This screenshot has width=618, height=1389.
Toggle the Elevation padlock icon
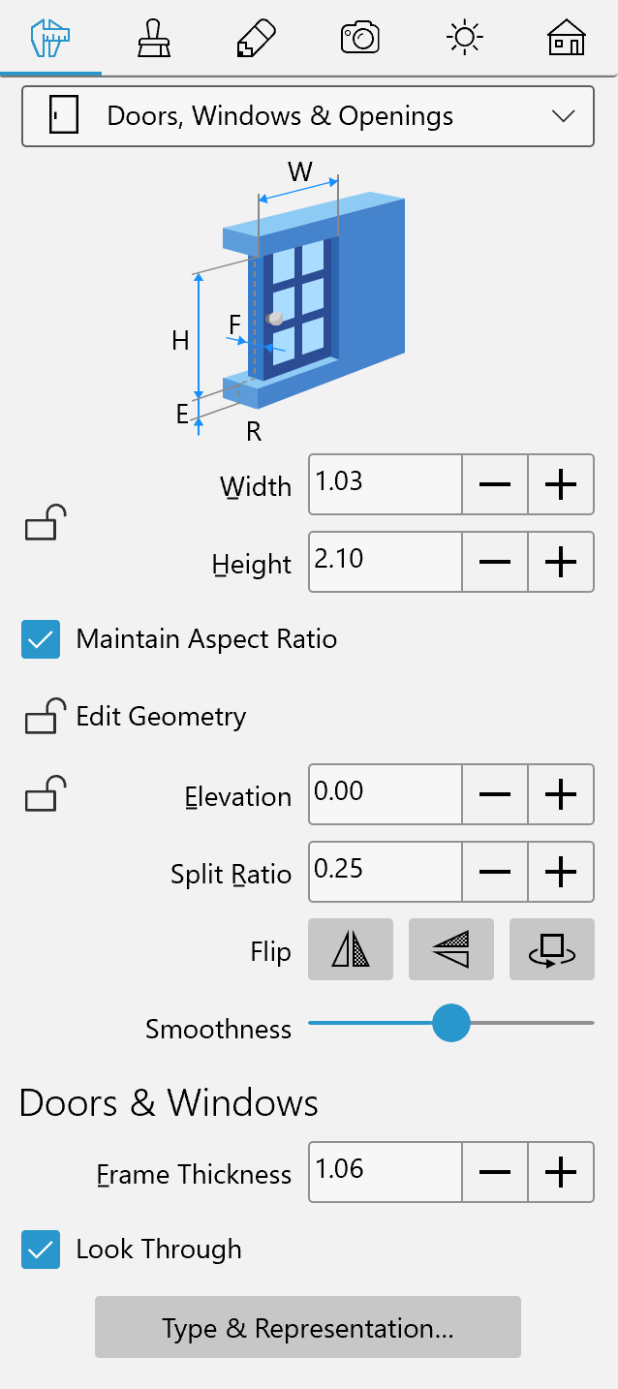click(45, 794)
